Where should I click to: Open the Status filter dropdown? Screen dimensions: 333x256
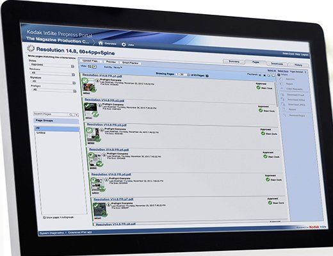tap(72, 67)
